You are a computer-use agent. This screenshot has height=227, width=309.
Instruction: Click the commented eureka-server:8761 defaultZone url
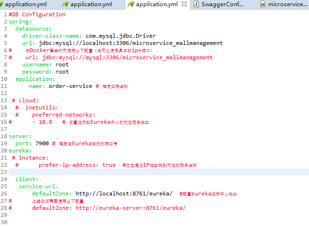click(131, 208)
